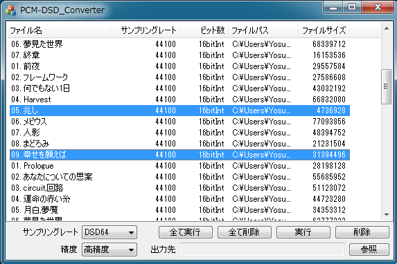This screenshot has height=264, width=397.
Task: Minimize the PCM-DSD_Converter window
Action: (x=333, y=8)
